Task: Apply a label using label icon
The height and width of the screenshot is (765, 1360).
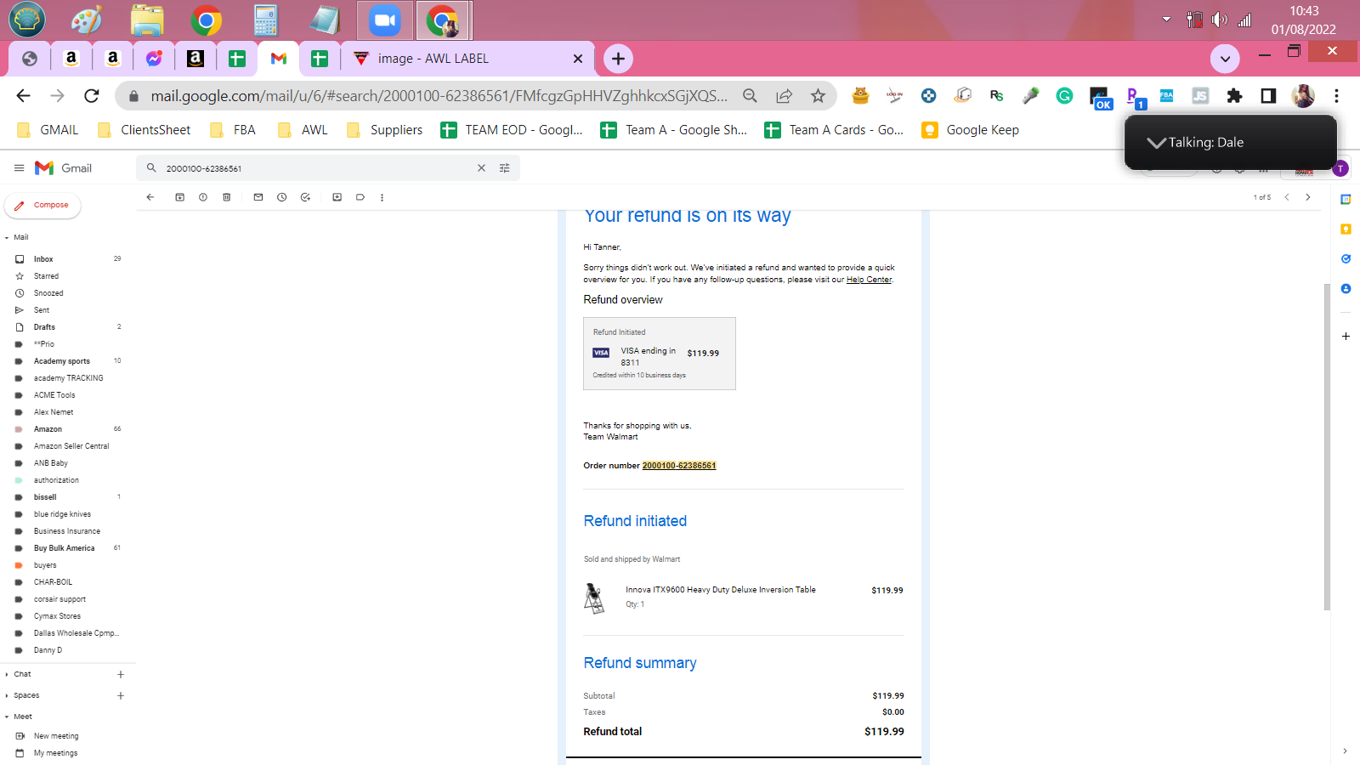Action: pyautogui.click(x=360, y=197)
